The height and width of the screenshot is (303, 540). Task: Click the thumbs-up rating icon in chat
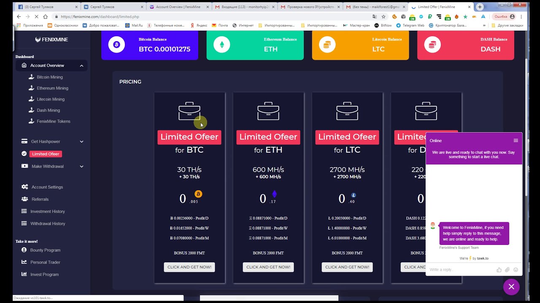pos(499,270)
